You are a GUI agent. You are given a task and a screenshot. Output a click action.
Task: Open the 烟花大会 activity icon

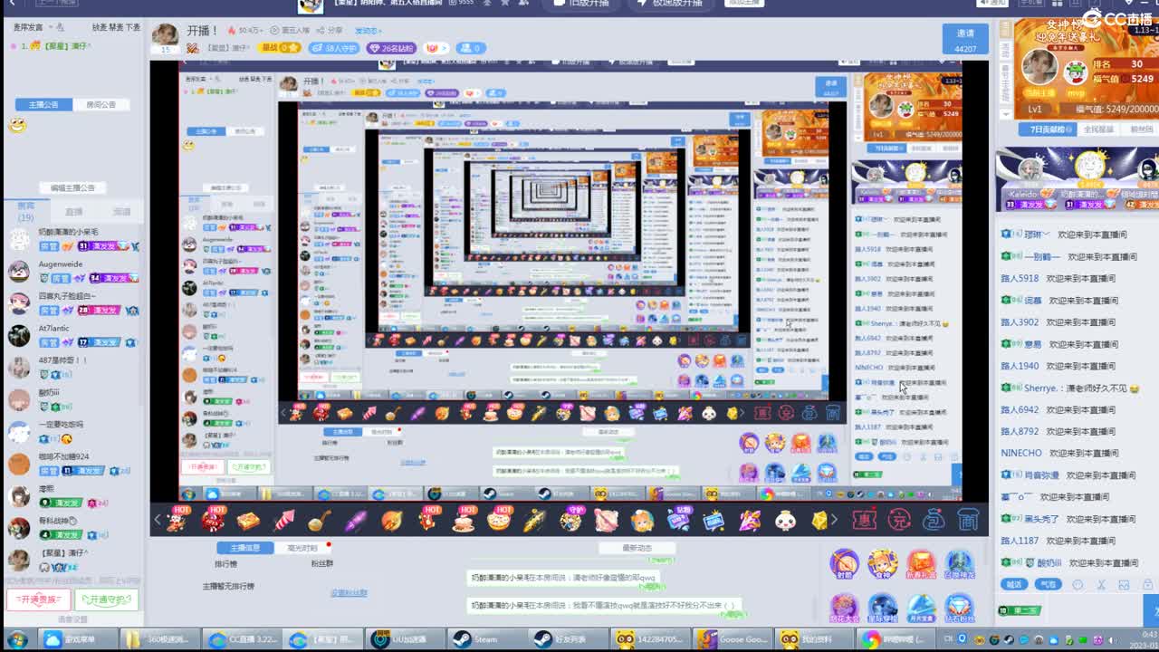(845, 609)
